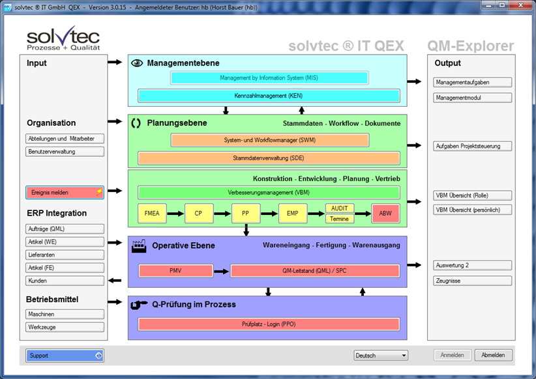Maximize the QEX window

click(502, 5)
